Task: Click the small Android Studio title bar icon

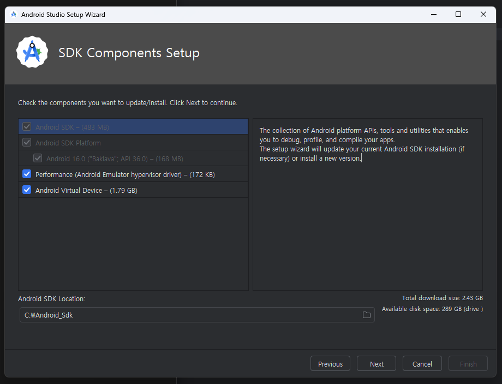Action: pyautogui.click(x=14, y=14)
